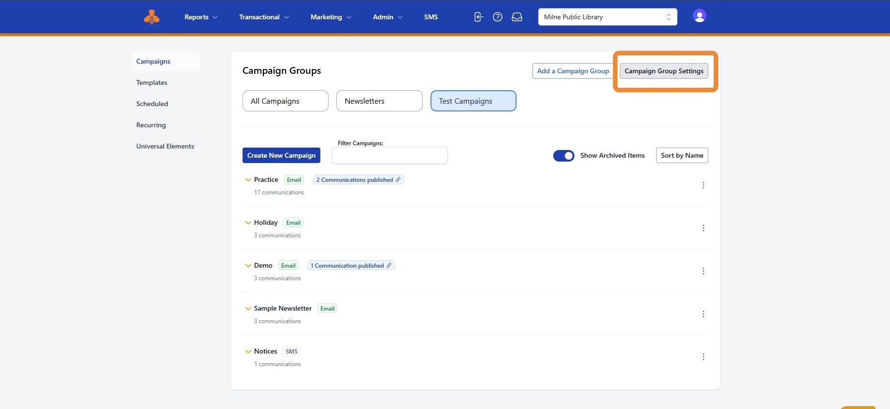Open the Milne Public Library selector

(607, 17)
